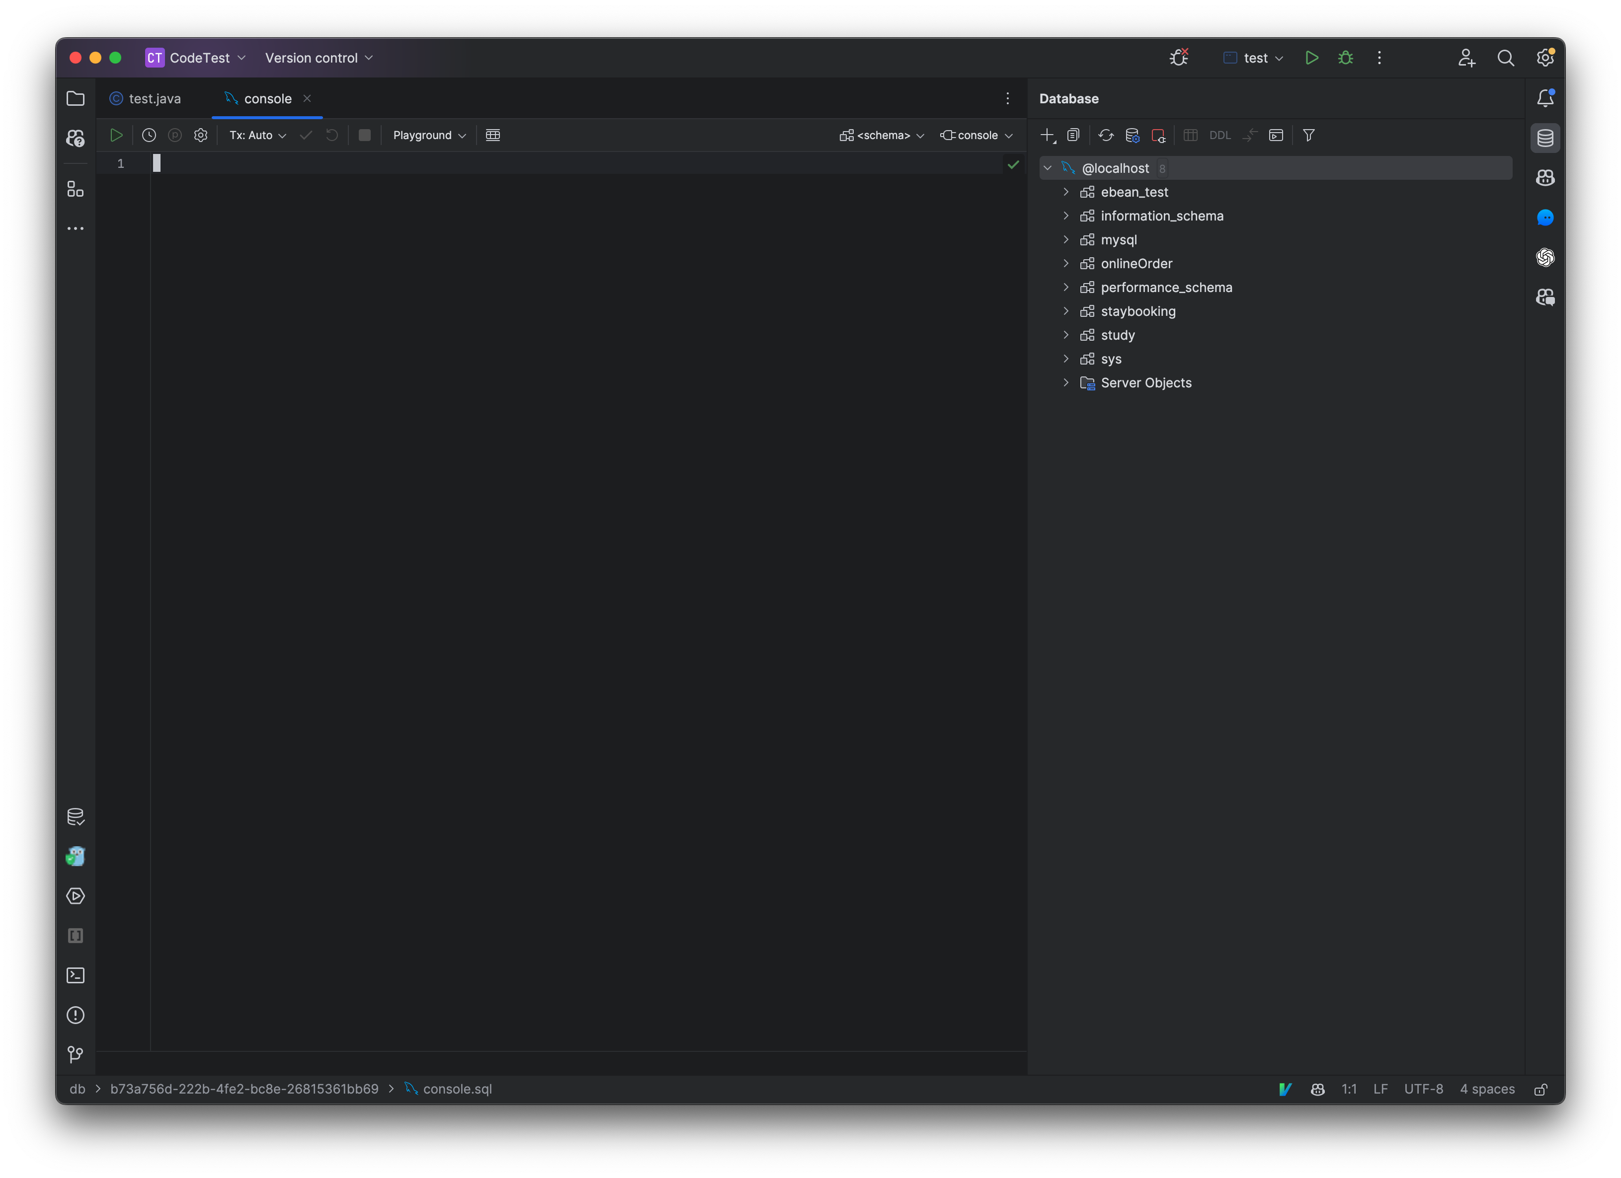
Task: Toggle read-only mode with the status bar lock
Action: point(1541,1090)
